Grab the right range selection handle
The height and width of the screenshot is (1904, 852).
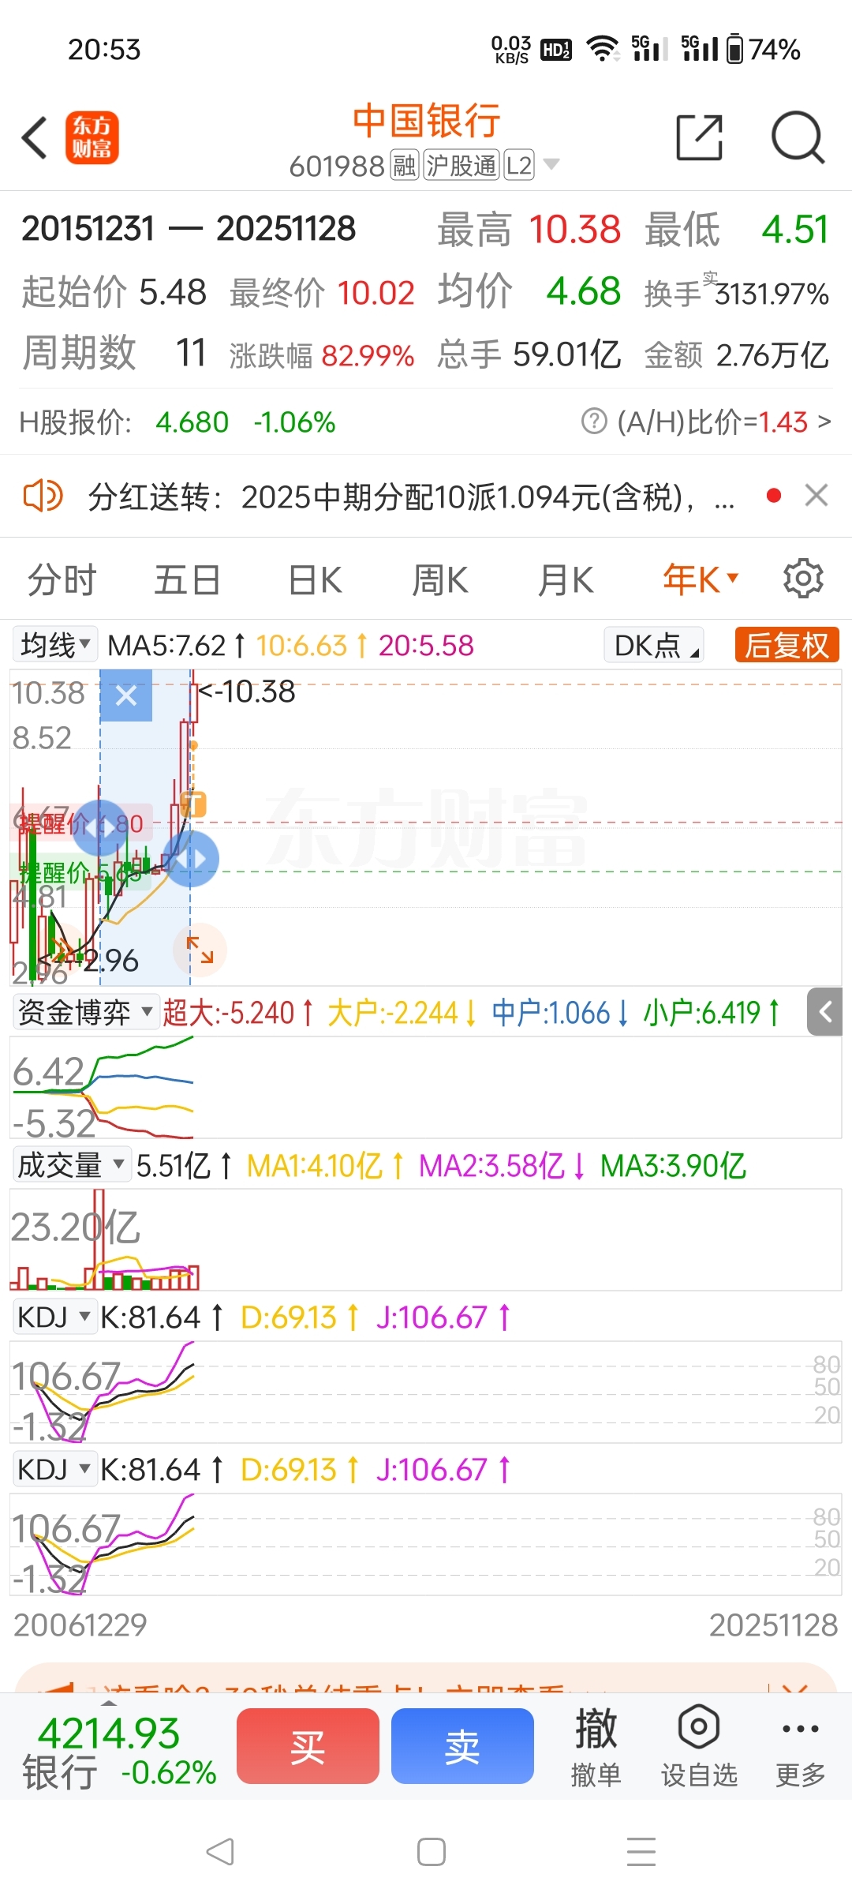click(x=190, y=859)
